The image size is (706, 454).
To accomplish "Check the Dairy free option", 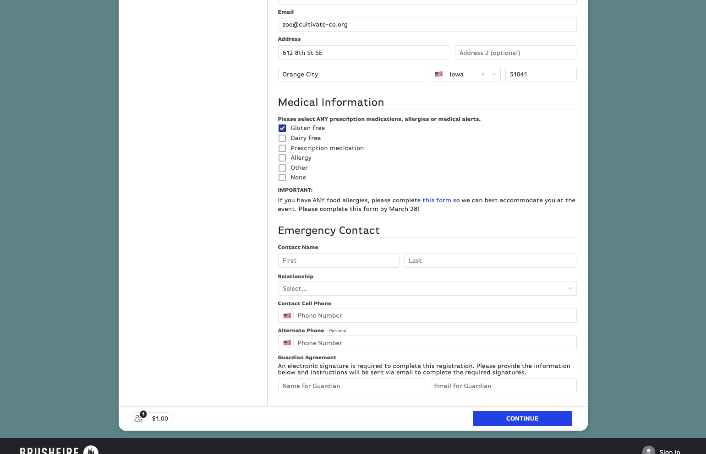I will pyautogui.click(x=282, y=138).
